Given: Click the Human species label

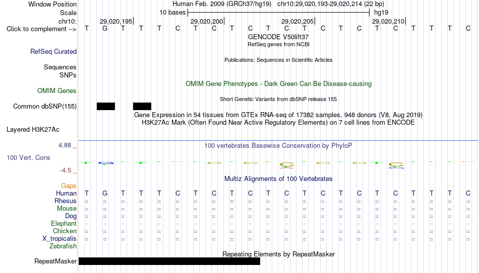Looking at the screenshot, I should [66, 194].
